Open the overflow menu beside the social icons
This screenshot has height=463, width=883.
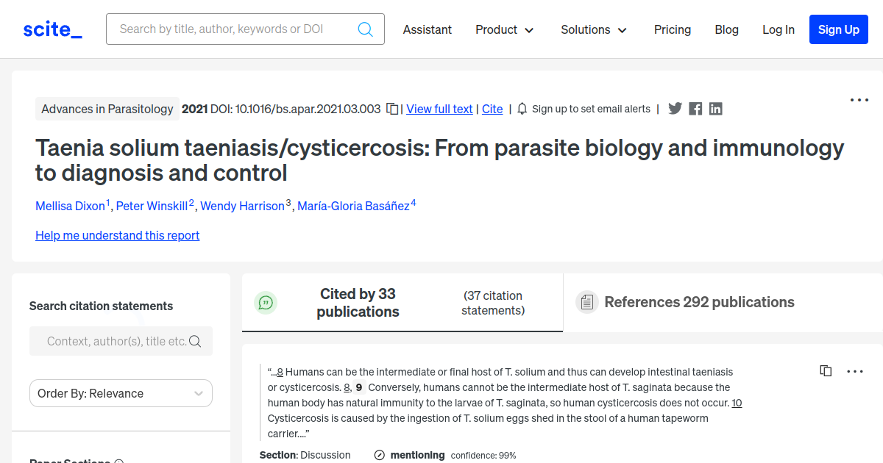click(859, 99)
